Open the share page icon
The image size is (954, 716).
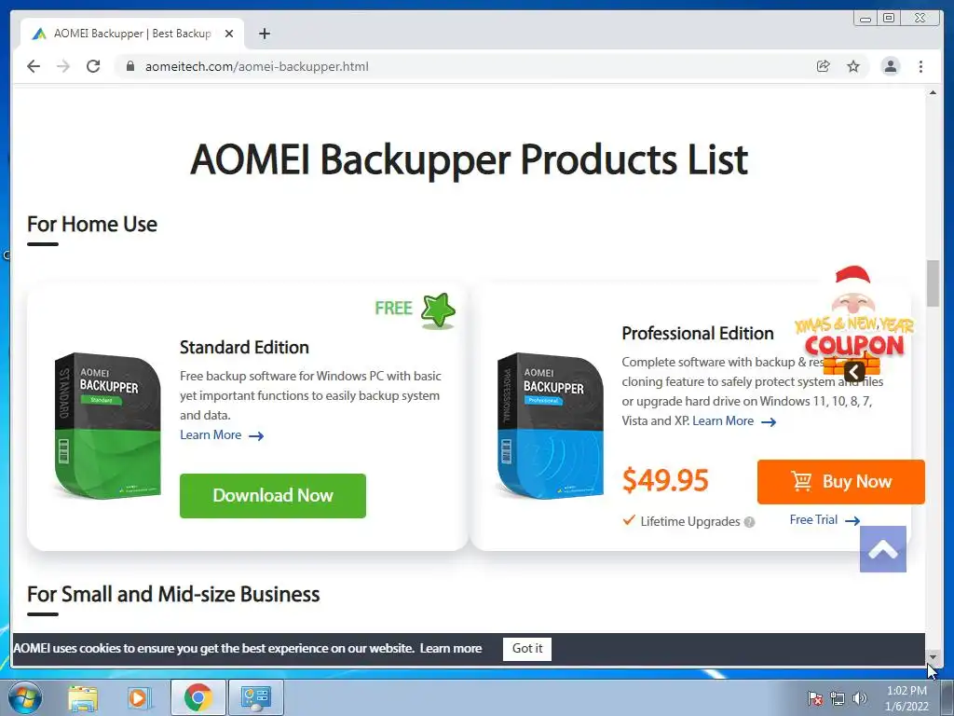[823, 66]
